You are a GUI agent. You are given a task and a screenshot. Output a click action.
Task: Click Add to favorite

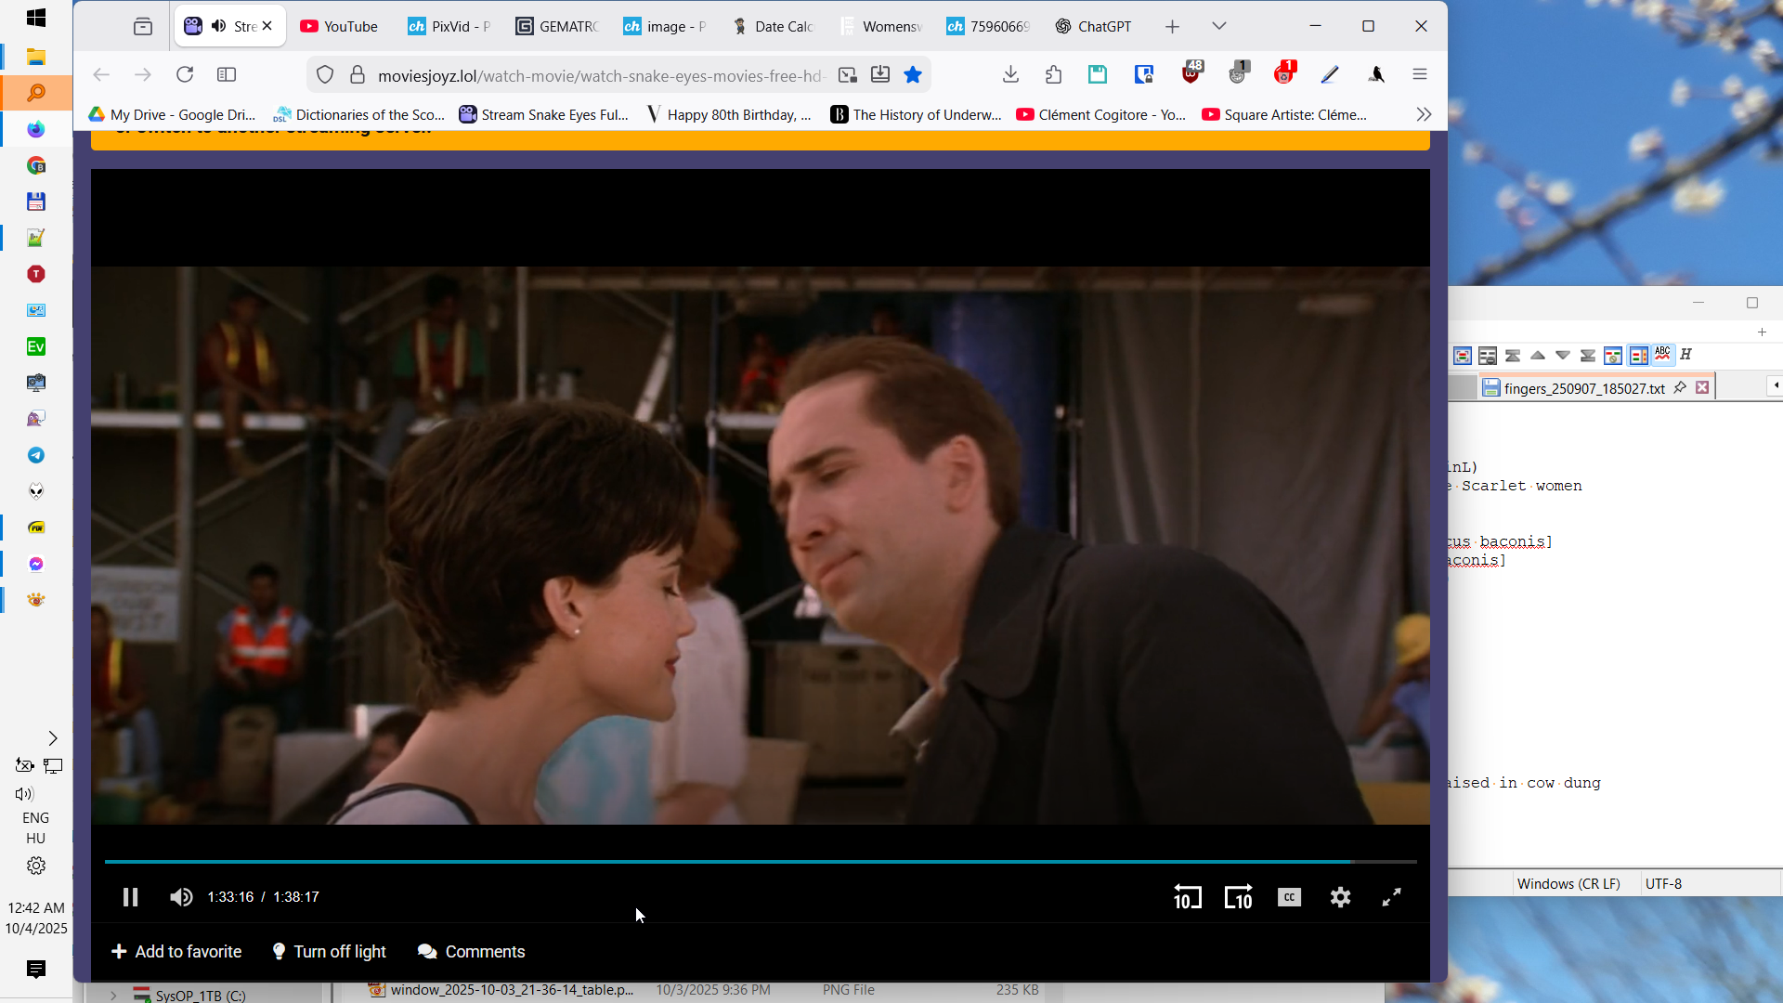176,951
